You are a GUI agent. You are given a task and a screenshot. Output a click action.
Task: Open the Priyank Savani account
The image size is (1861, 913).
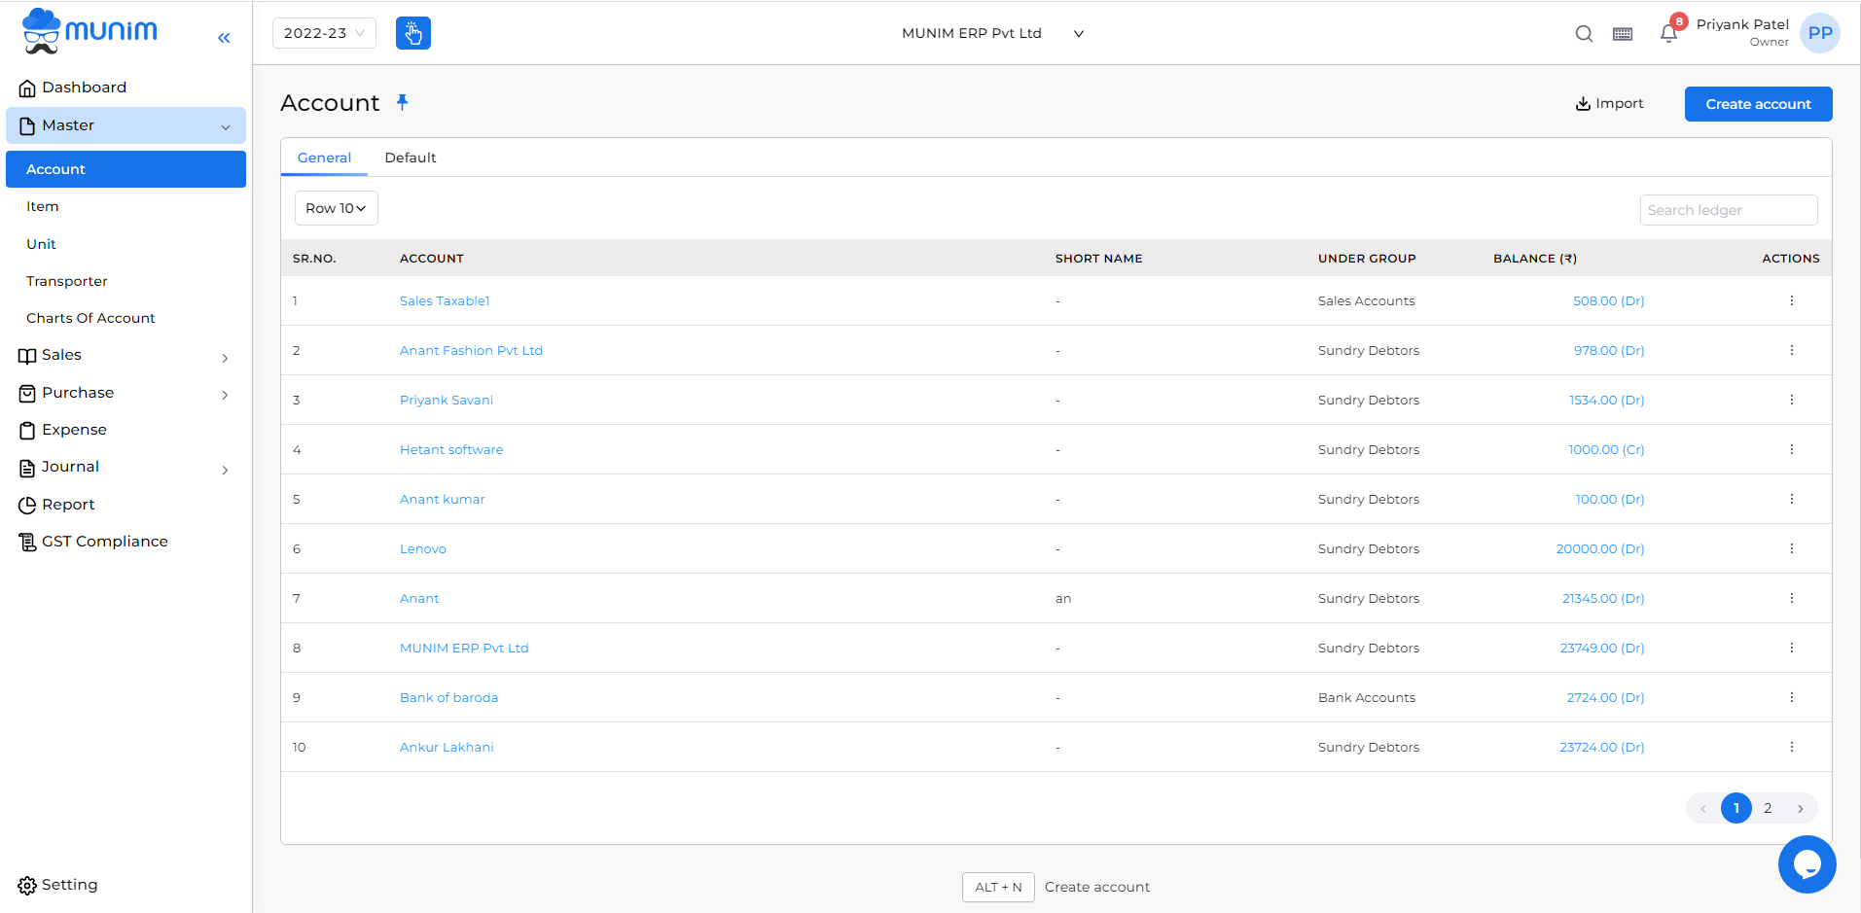tap(447, 401)
